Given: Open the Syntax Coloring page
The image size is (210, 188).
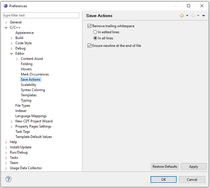Looking at the screenshot, I should [33, 90].
